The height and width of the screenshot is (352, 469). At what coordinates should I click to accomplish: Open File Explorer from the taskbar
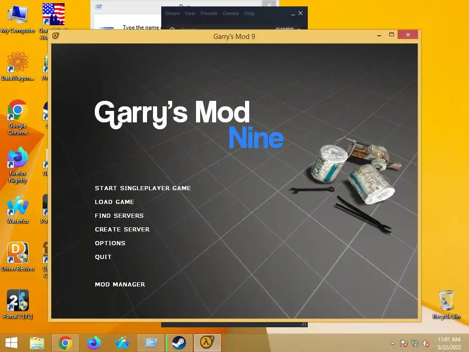click(37, 343)
